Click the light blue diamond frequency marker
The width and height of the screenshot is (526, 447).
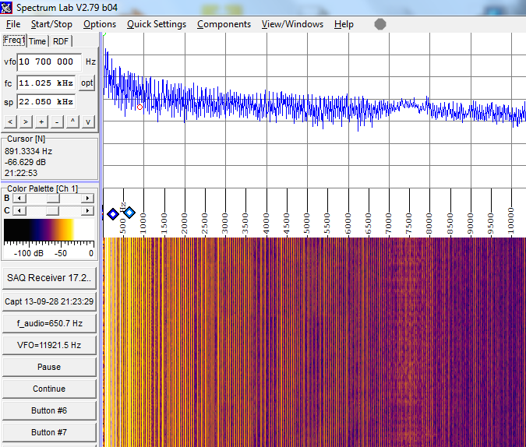129,213
